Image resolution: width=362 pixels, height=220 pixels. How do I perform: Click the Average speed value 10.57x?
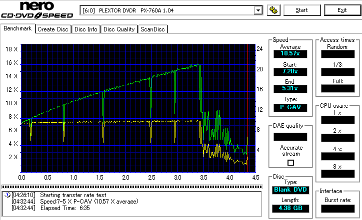(x=290, y=54)
